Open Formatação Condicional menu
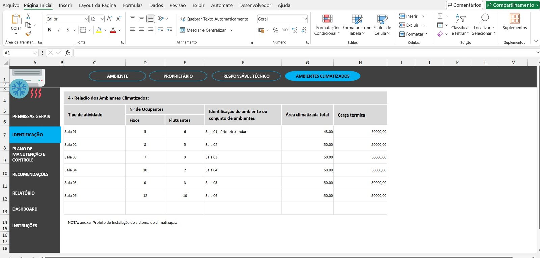 pyautogui.click(x=327, y=25)
